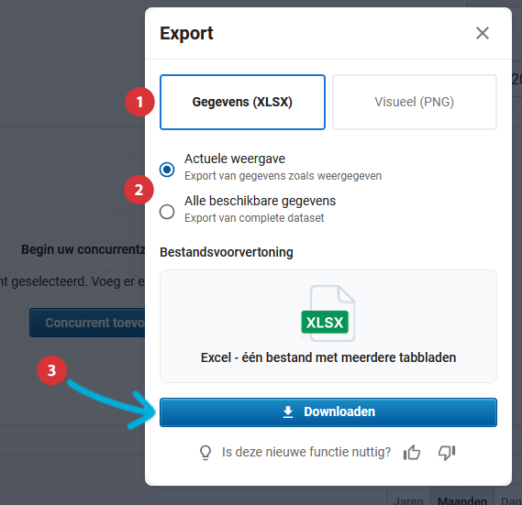Close the Export dialog with the X
Image resolution: width=522 pixels, height=505 pixels.
point(482,33)
